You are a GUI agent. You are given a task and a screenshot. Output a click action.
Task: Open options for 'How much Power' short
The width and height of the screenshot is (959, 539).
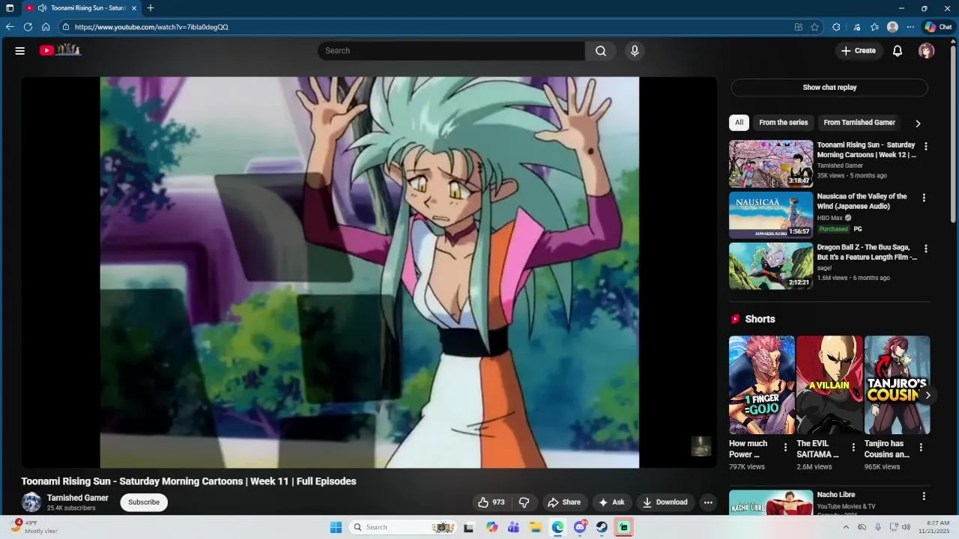(785, 448)
